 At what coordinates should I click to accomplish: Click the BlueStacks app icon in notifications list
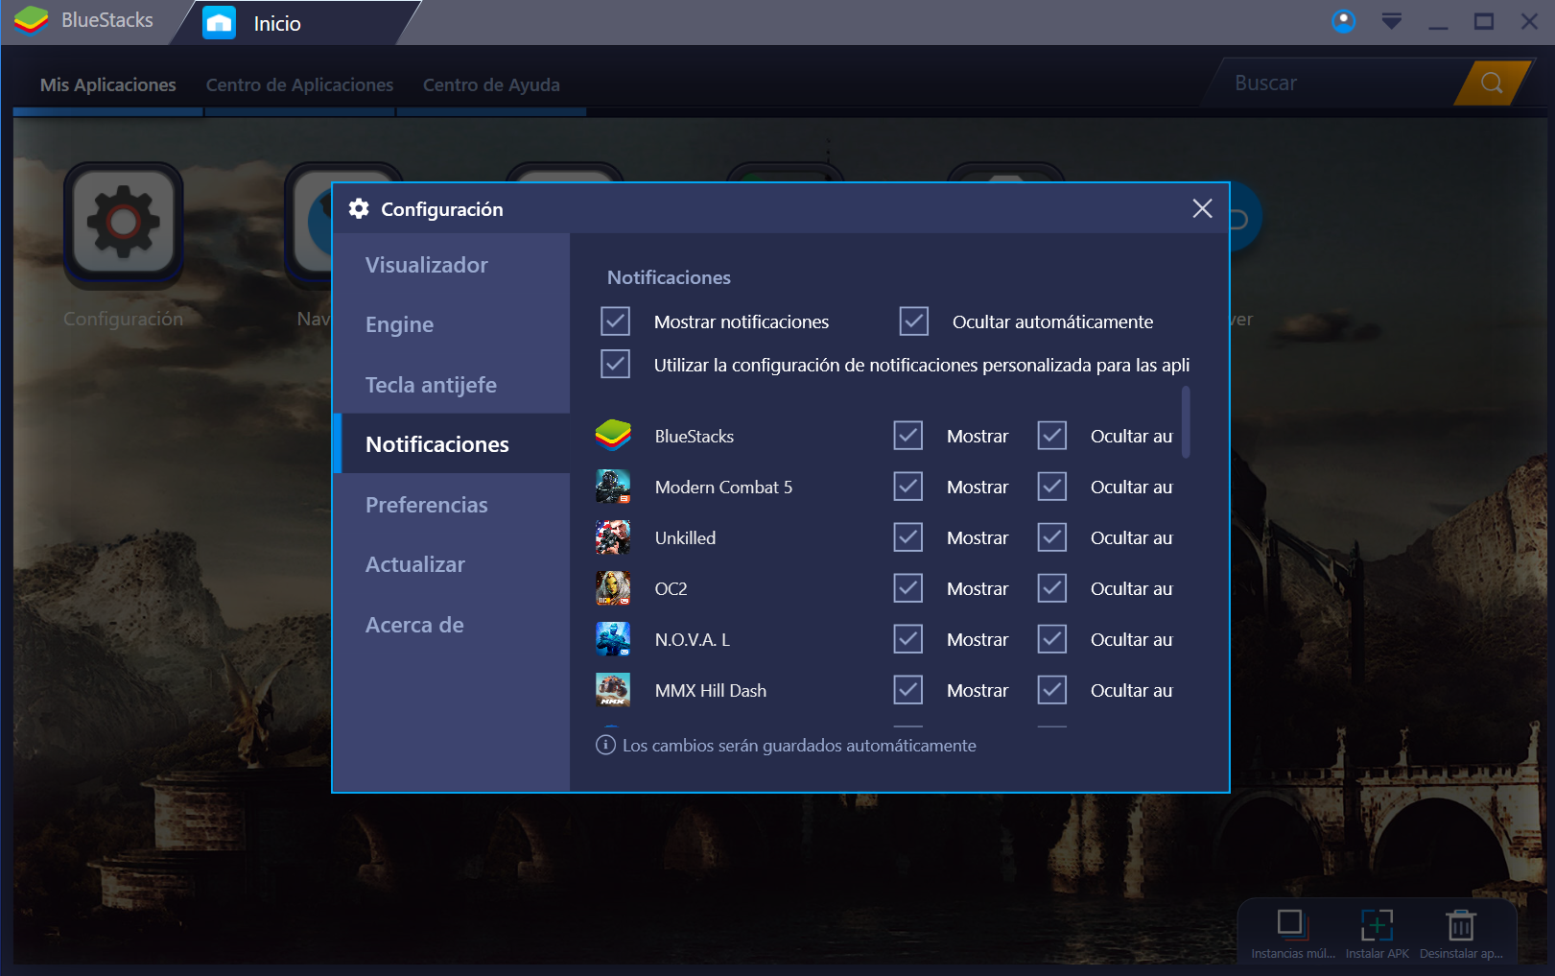[x=614, y=435]
